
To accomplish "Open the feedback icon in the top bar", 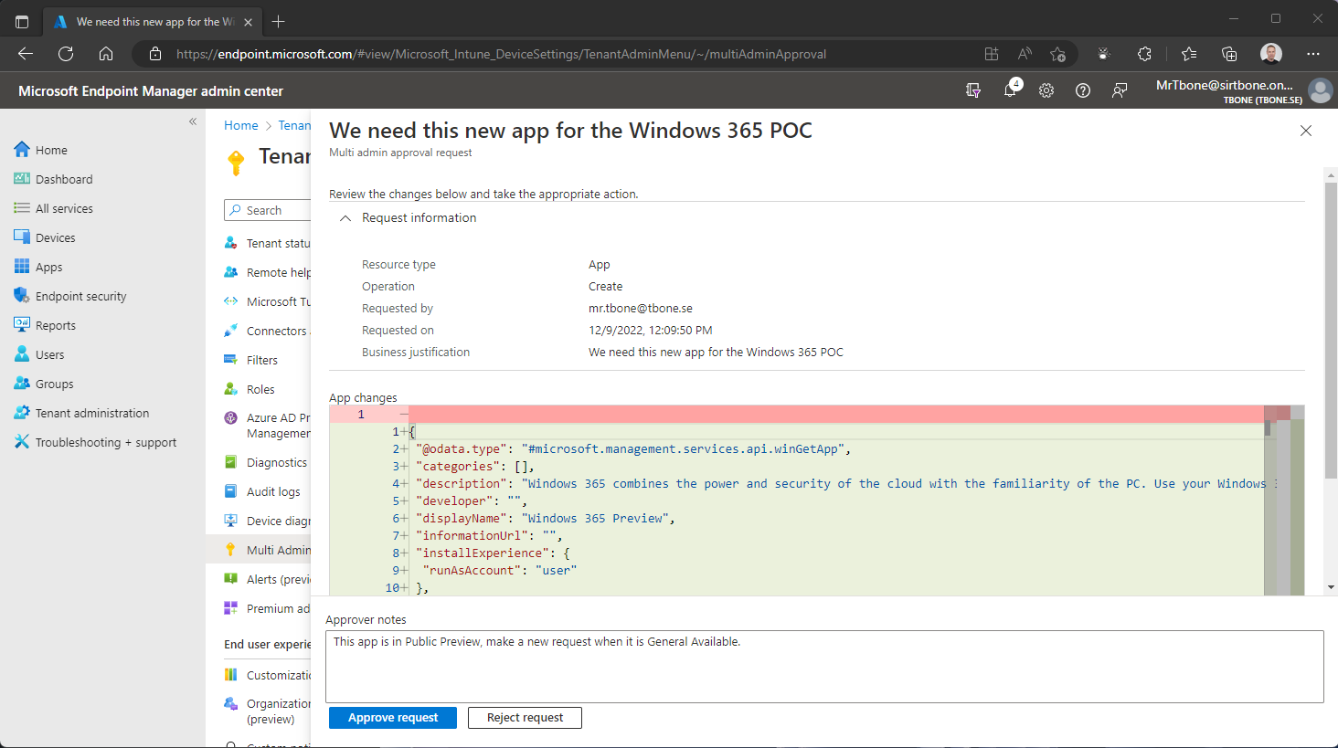I will point(1120,90).
